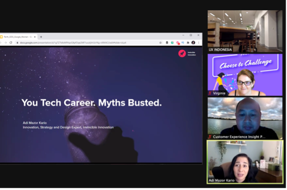Click the teal round extension icon
This screenshot has height=190, width=287.
[172, 42]
